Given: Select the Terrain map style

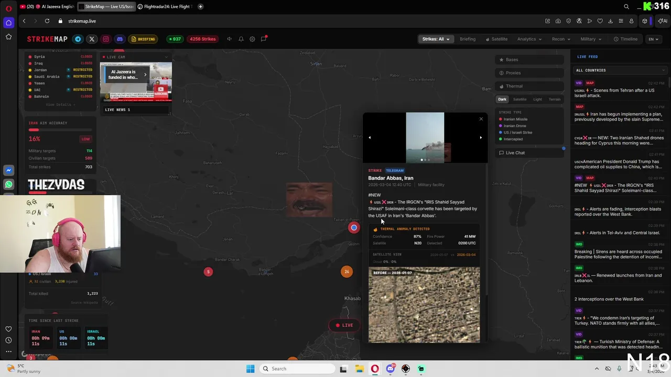Looking at the screenshot, I should [554, 99].
